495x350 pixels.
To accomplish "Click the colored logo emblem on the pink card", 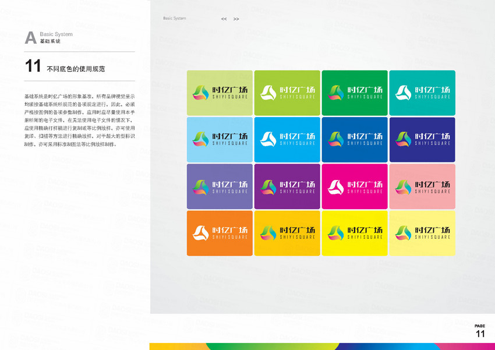I will pos(403,186).
